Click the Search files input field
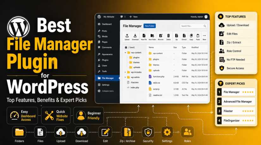Image resolution: width=261 pixels, height=145 pixels. (193, 26)
